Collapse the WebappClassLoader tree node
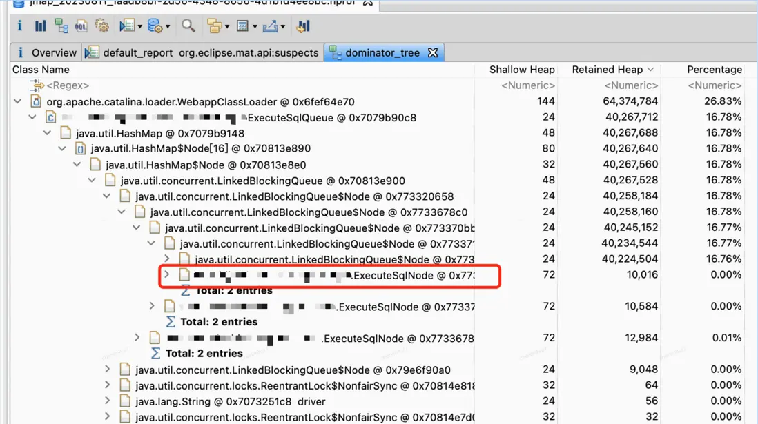 (18, 101)
